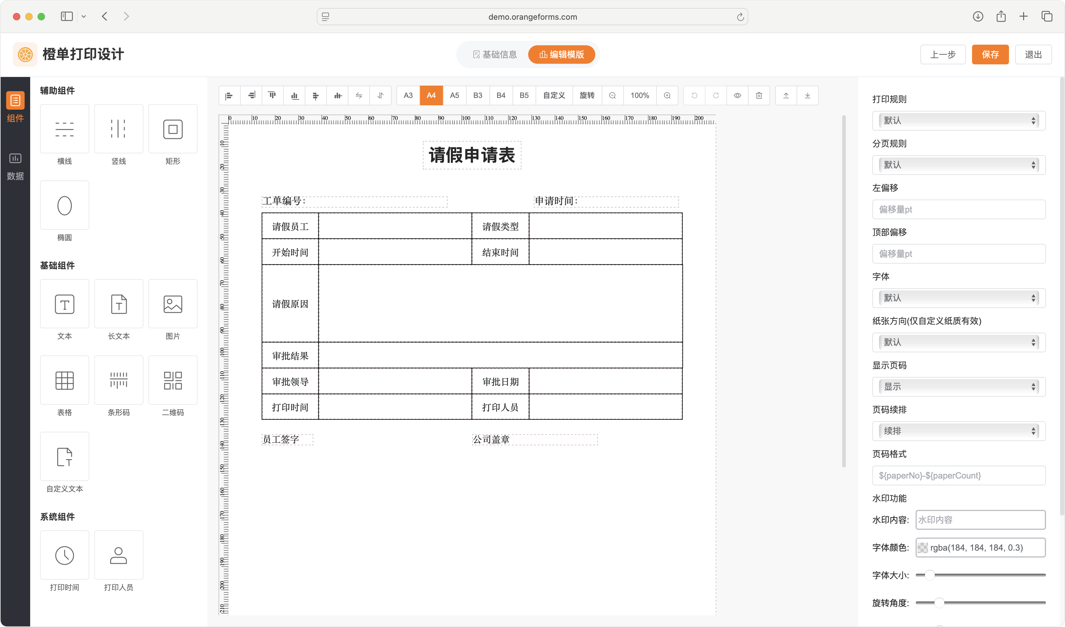Click the watermark font color swatch

[922, 548]
